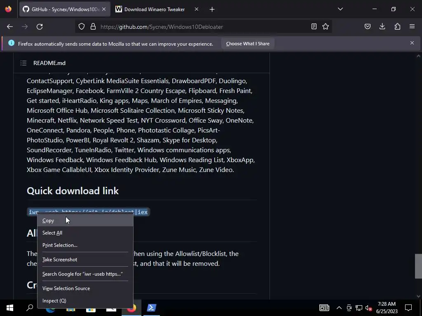Click the scrollbar down arrow
422x316 pixels.
coord(418,296)
